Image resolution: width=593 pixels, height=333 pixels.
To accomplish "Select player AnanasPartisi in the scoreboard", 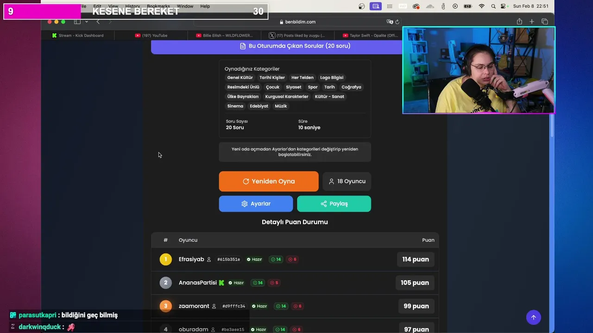I will pyautogui.click(x=198, y=283).
